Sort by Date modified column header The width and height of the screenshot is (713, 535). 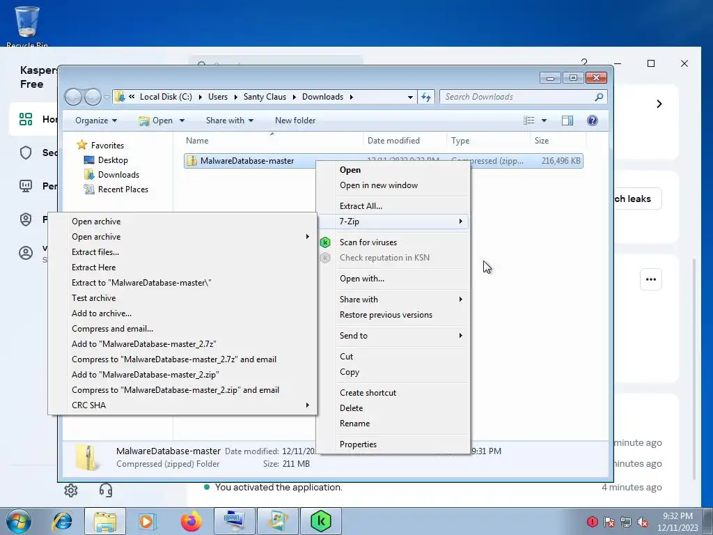click(x=405, y=141)
